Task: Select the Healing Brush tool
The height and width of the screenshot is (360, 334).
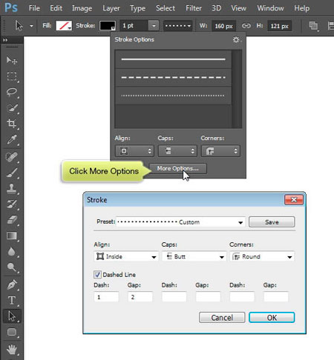Action: pos(12,157)
